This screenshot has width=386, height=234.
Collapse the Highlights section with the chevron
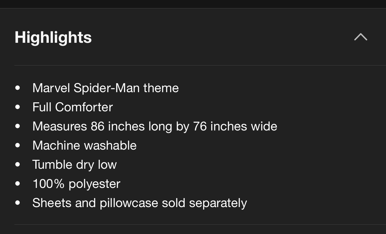pyautogui.click(x=361, y=37)
